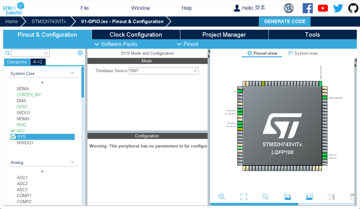Click the sort arrows under System Core
This screenshot has height=209, width=360.
point(42,83)
